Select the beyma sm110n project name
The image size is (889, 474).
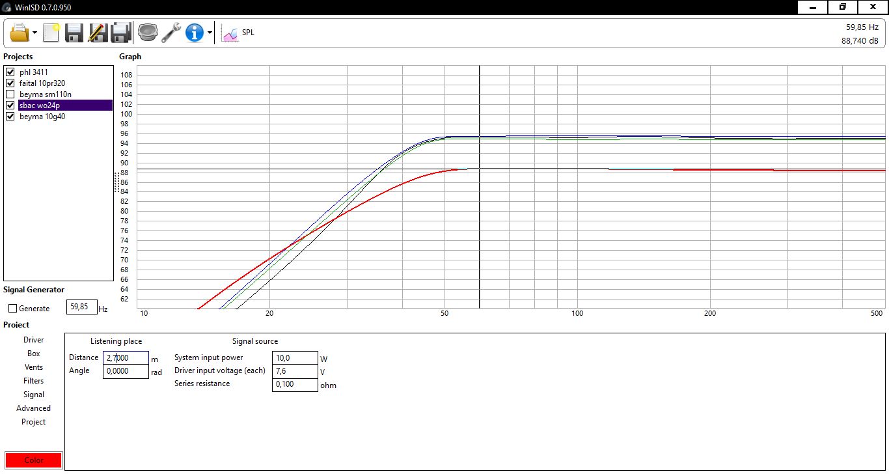click(45, 94)
